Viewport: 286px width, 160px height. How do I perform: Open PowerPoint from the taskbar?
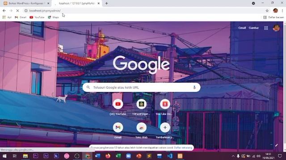coord(139,156)
